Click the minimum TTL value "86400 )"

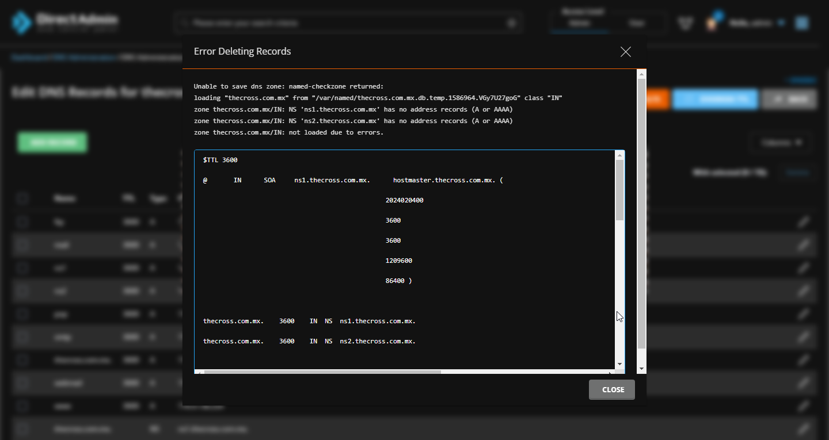pos(399,281)
